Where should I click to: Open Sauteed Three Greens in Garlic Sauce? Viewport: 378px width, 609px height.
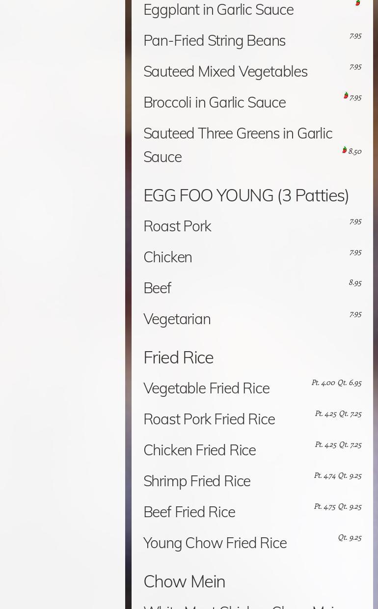238,145
